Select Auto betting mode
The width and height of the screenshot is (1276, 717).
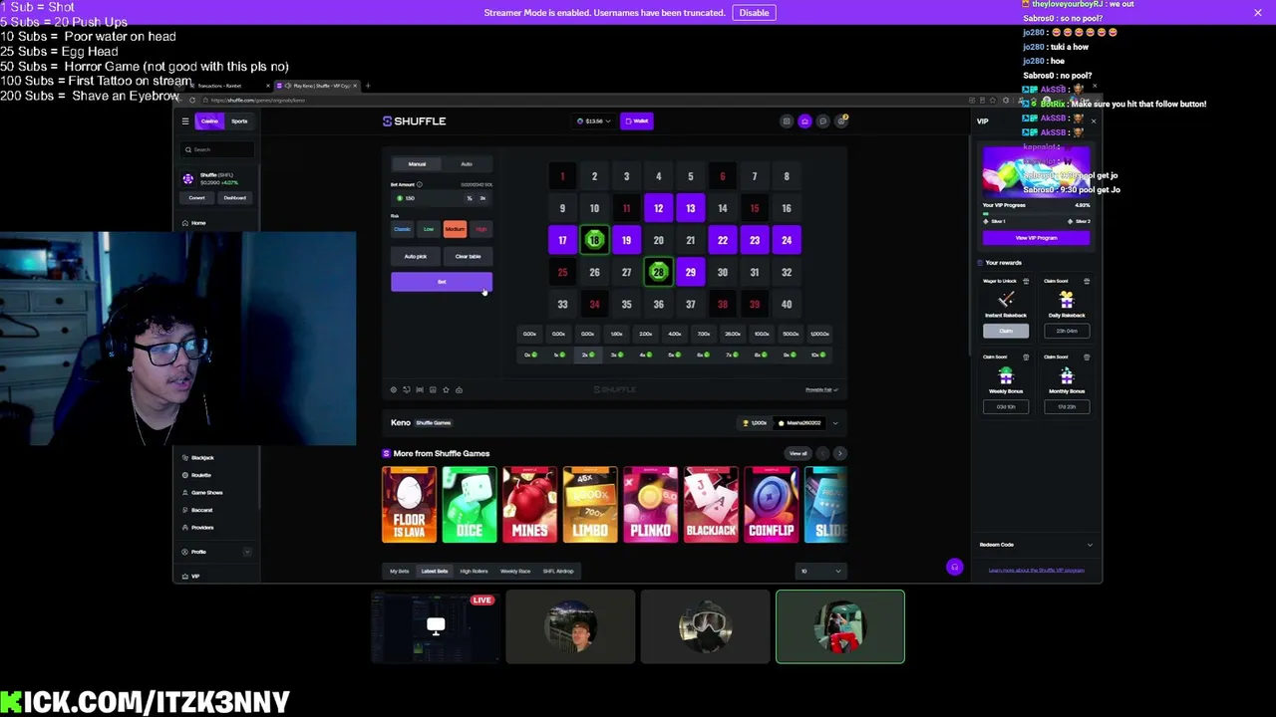[467, 164]
